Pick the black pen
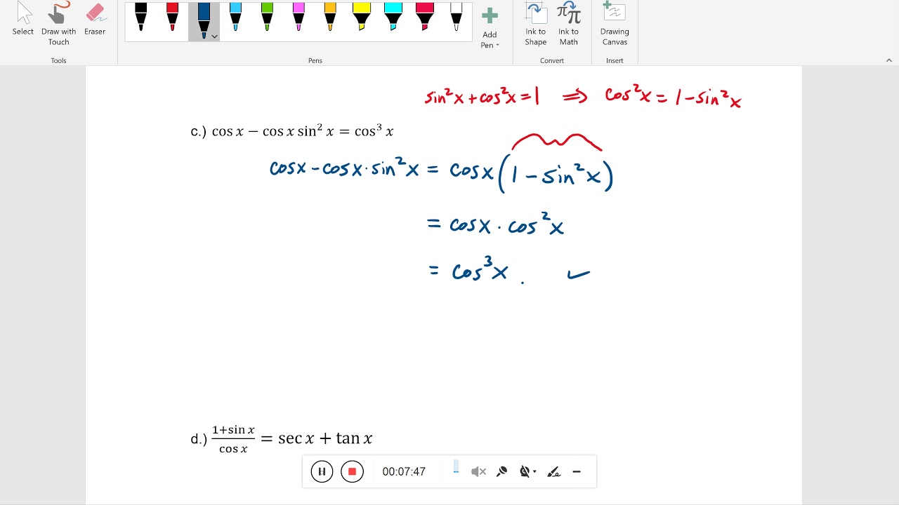899x505 pixels. [x=140, y=18]
